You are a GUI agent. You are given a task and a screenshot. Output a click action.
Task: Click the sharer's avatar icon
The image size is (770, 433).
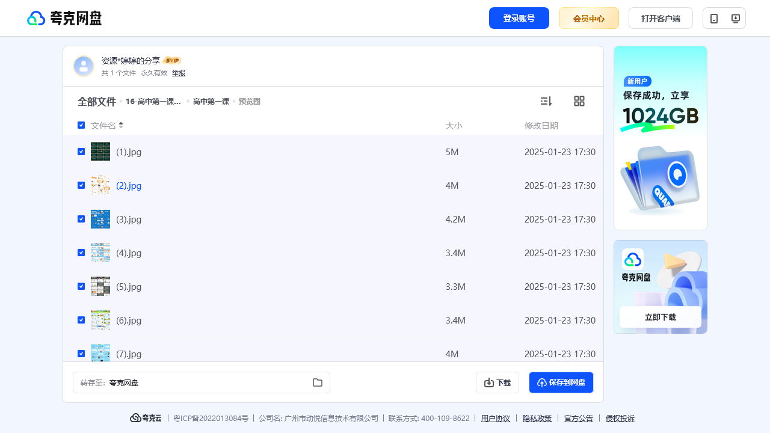click(x=84, y=66)
